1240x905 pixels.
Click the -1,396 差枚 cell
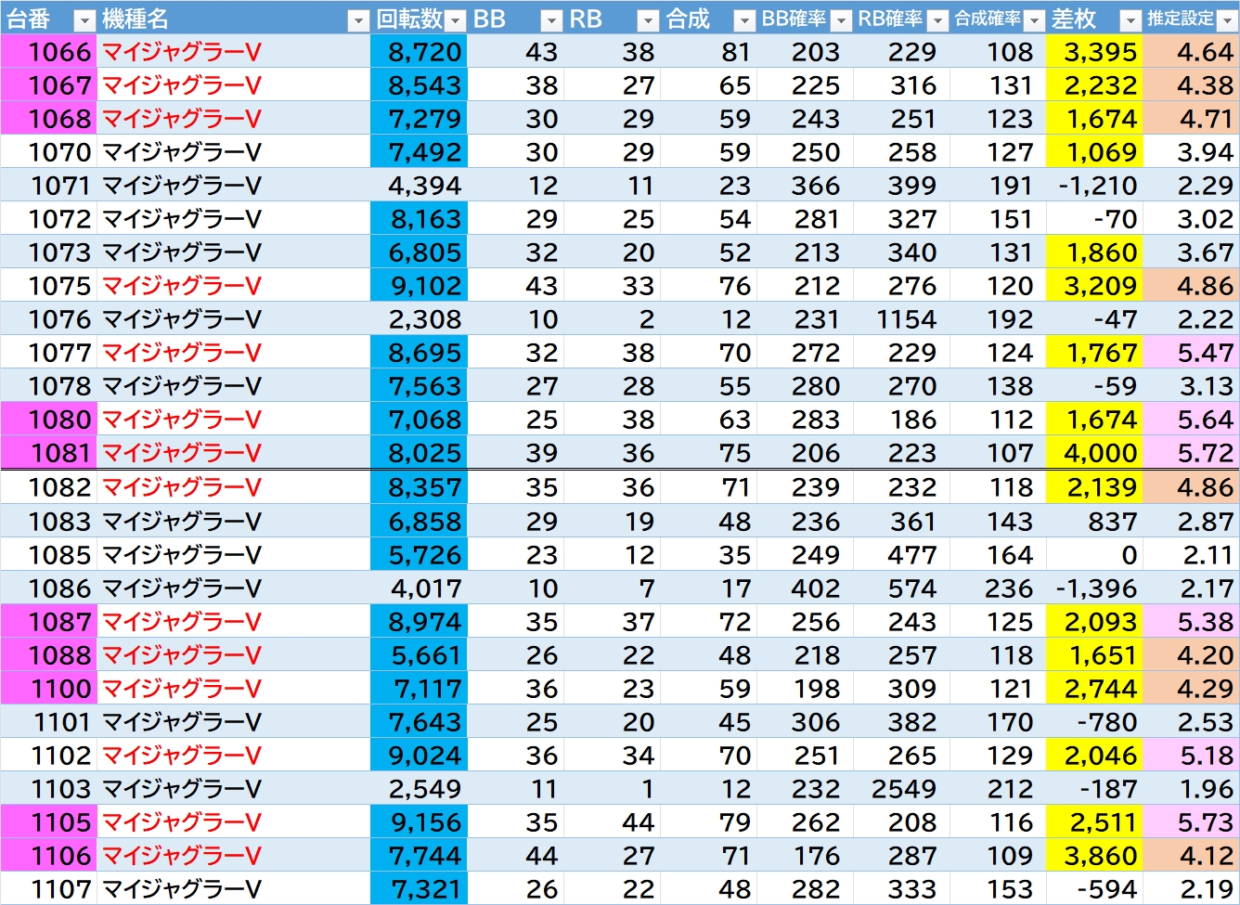coord(1094,588)
